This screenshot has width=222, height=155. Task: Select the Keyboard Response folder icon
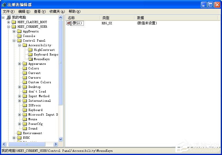coord(30,54)
